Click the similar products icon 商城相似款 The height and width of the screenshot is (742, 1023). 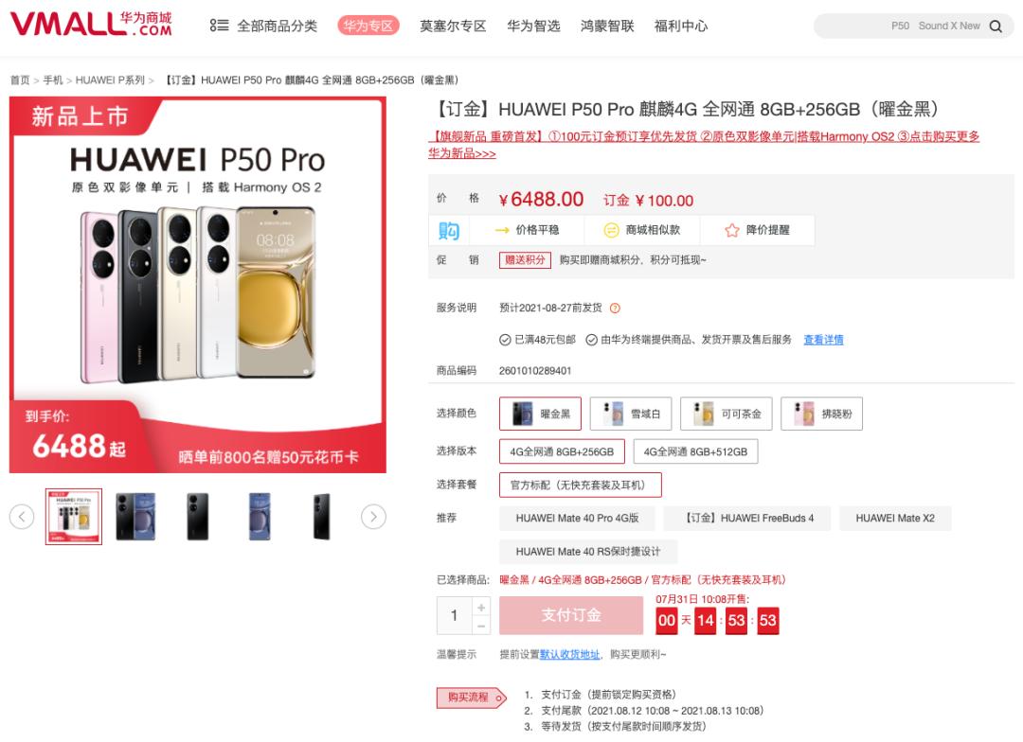(x=611, y=230)
